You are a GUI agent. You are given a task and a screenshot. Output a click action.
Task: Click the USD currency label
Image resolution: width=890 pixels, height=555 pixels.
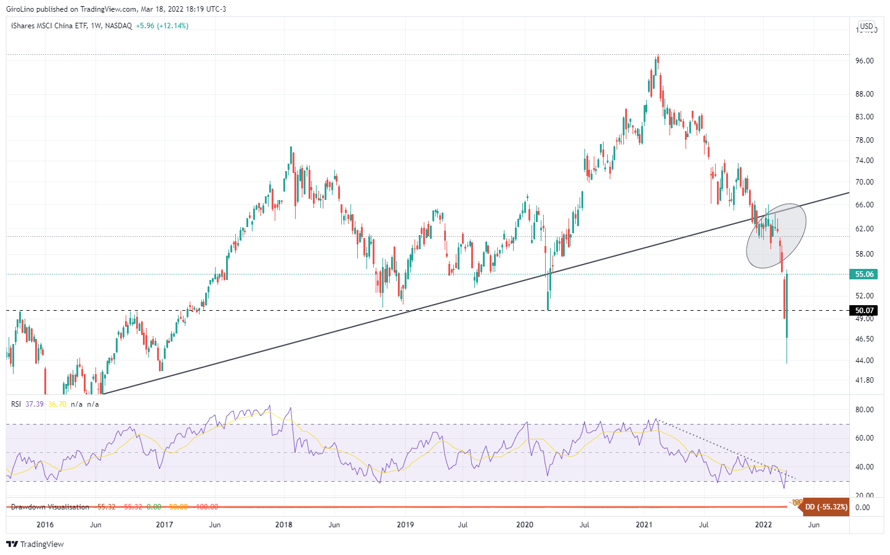tap(867, 26)
